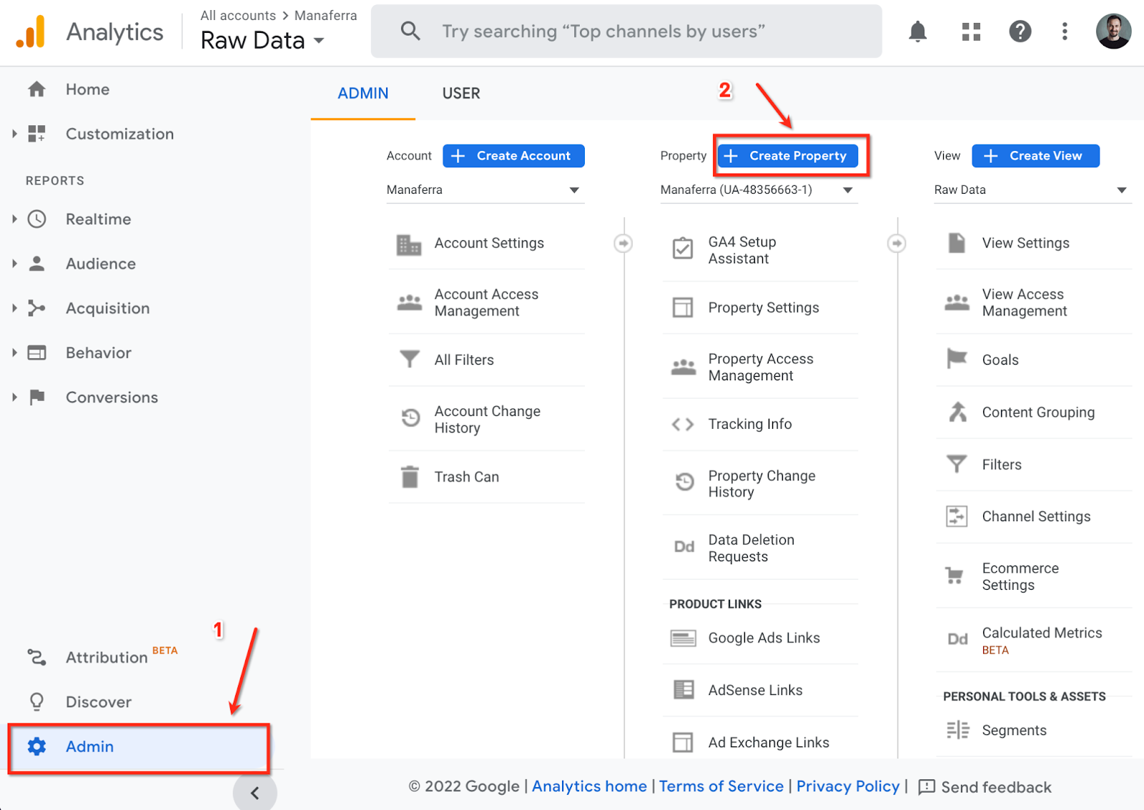Click the All Filters funnel icon
1144x810 pixels.
[410, 359]
